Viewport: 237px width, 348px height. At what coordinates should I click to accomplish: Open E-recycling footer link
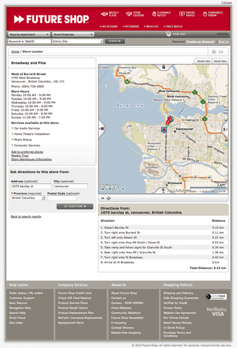(118, 322)
